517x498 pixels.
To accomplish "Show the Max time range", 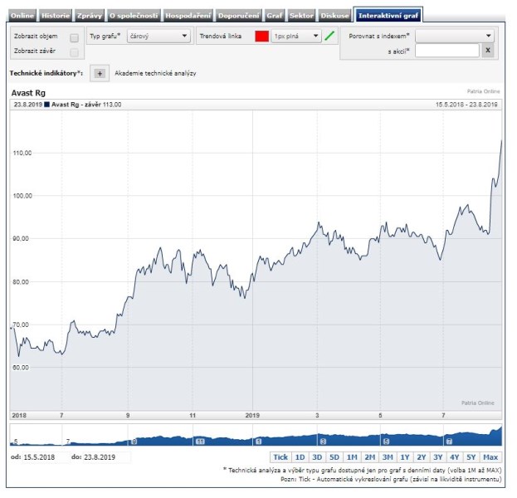I will [x=490, y=457].
